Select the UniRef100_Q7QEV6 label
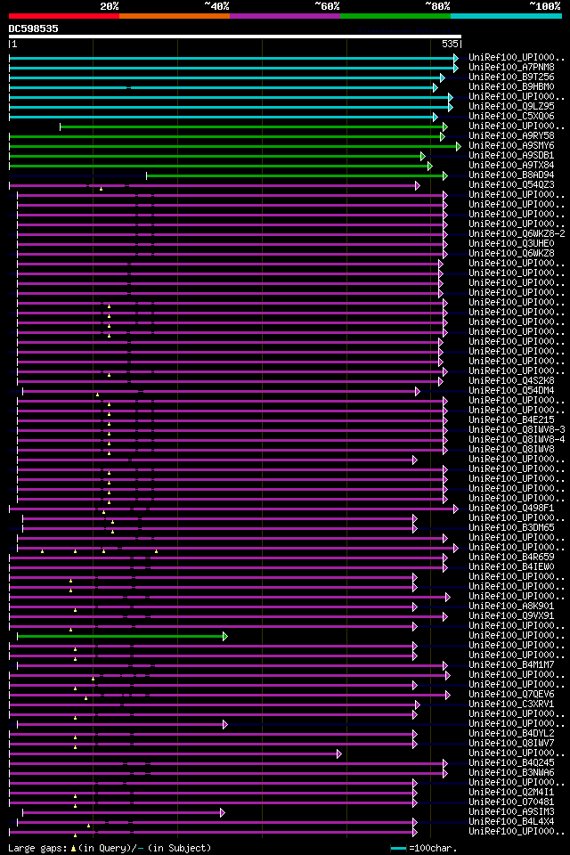 pos(511,694)
